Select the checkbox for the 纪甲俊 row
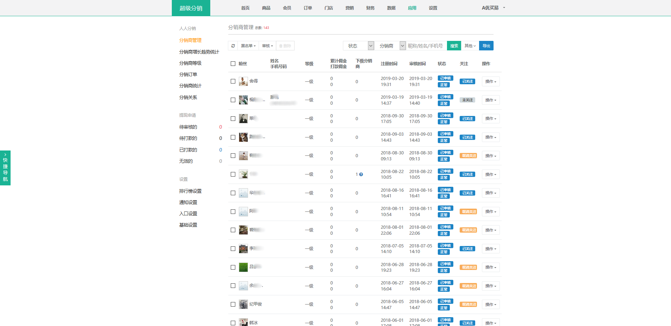The image size is (671, 326). click(233, 304)
